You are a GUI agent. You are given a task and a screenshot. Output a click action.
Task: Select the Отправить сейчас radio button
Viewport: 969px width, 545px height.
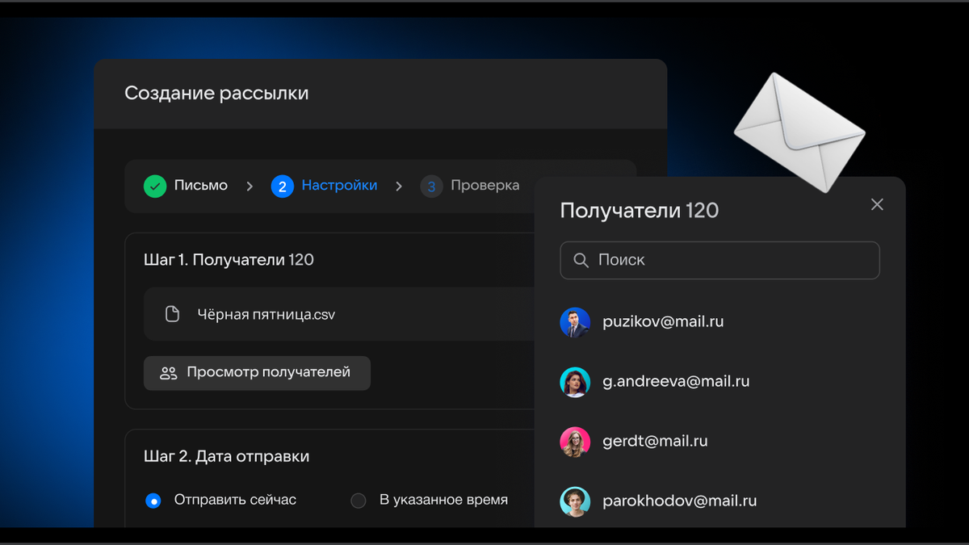(153, 501)
